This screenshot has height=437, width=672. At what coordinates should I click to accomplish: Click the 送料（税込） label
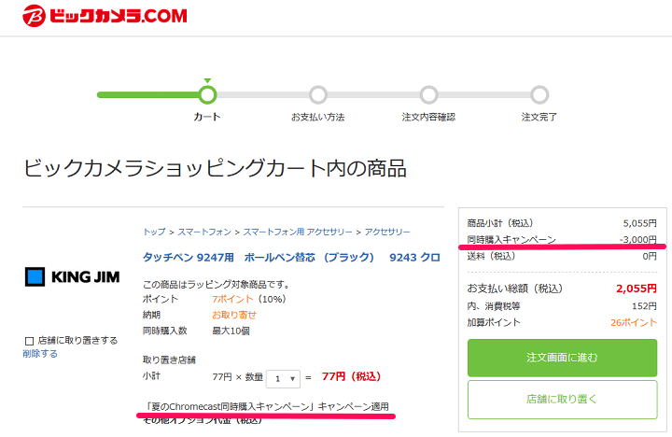491,257
